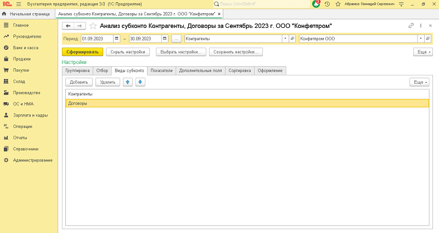Screen dimensions: 439x233
Task: Open history clock icon in title bar
Action: 328,4
